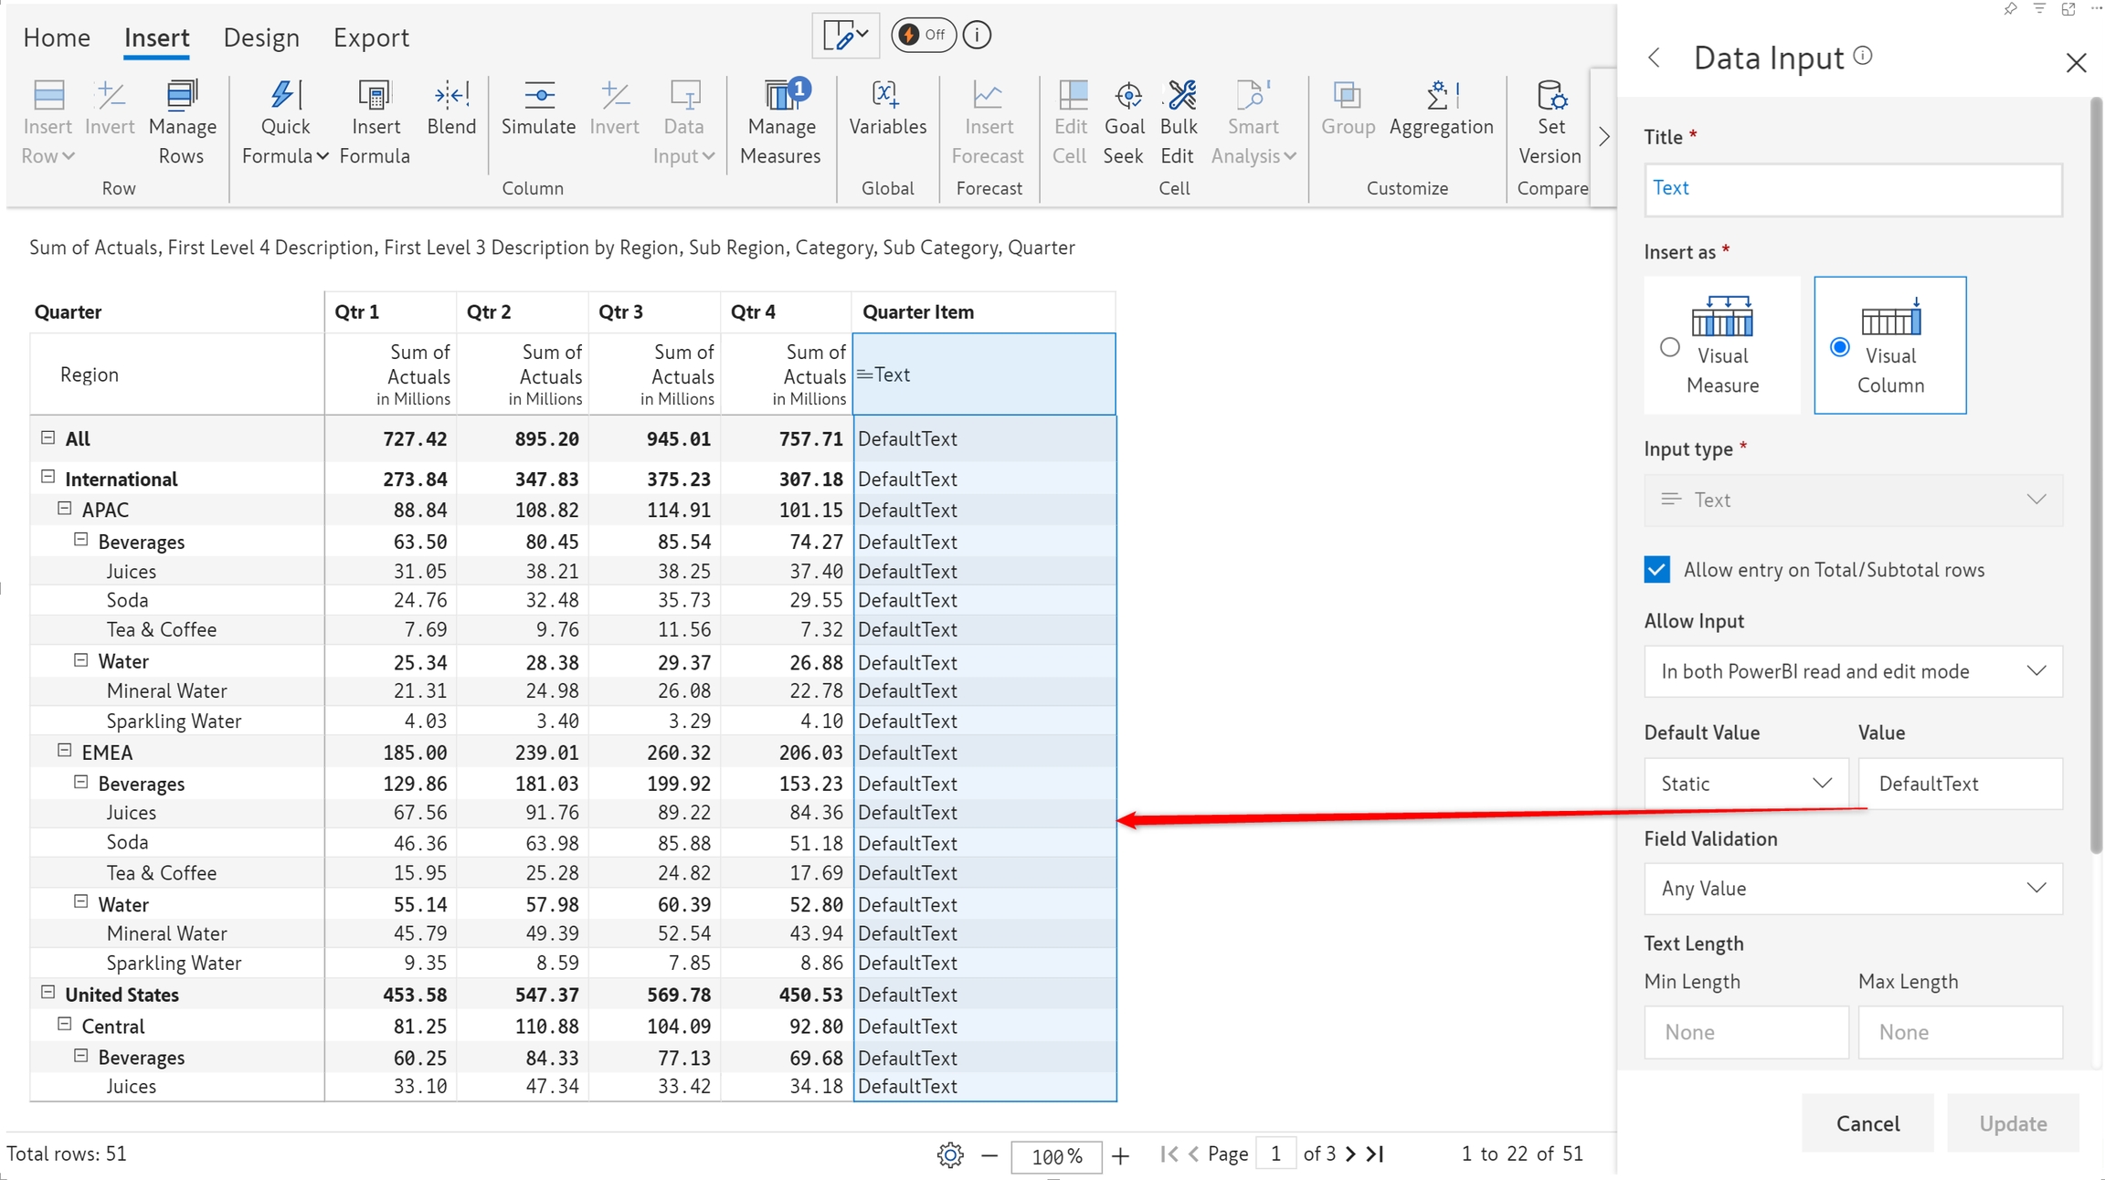Toggle the Off performance switch
Screen dimensions: 2105x1180
[923, 35]
